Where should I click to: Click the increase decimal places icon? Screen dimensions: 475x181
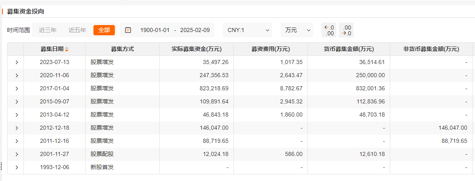[329, 30]
